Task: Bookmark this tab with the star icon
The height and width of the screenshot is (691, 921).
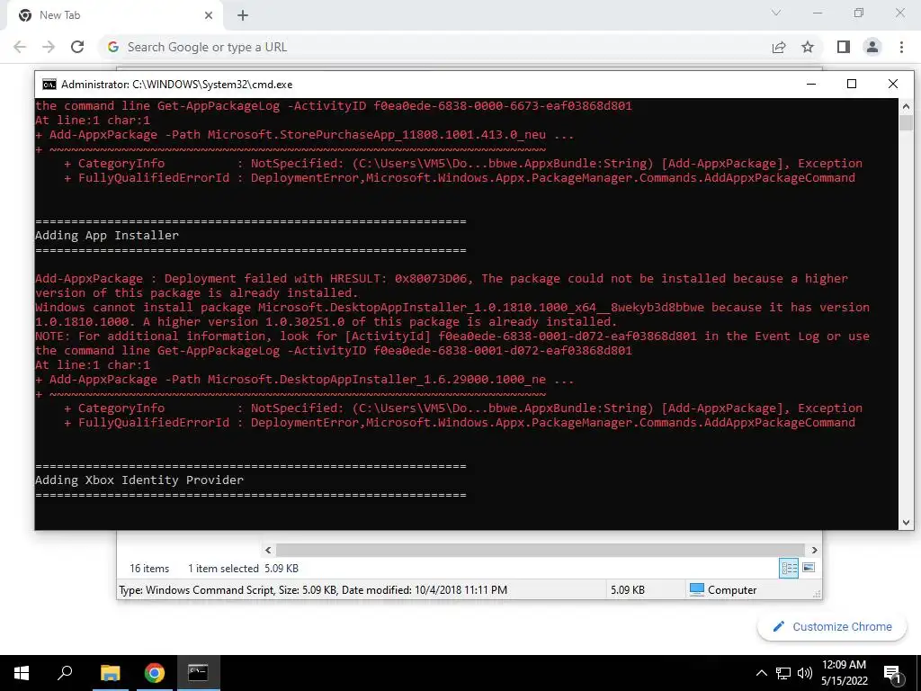Action: coord(808,47)
